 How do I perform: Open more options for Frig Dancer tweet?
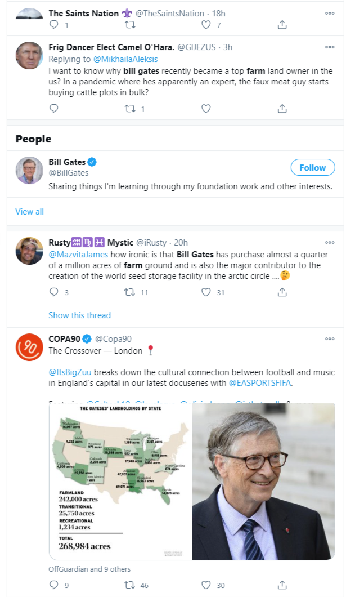pos(330,47)
